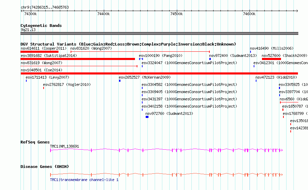Click the esv3891682 (Suktitipat2014) label

coord(49,56)
